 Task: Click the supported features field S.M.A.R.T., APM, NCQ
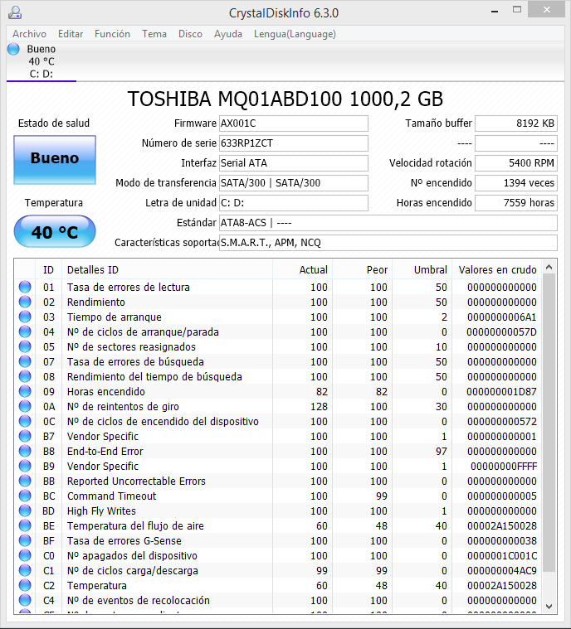coord(388,242)
